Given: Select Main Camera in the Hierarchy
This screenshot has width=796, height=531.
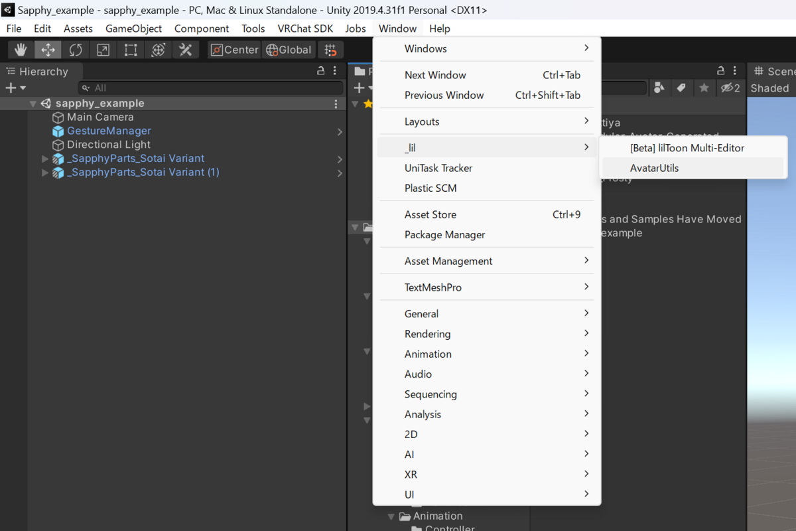Looking at the screenshot, I should point(100,117).
